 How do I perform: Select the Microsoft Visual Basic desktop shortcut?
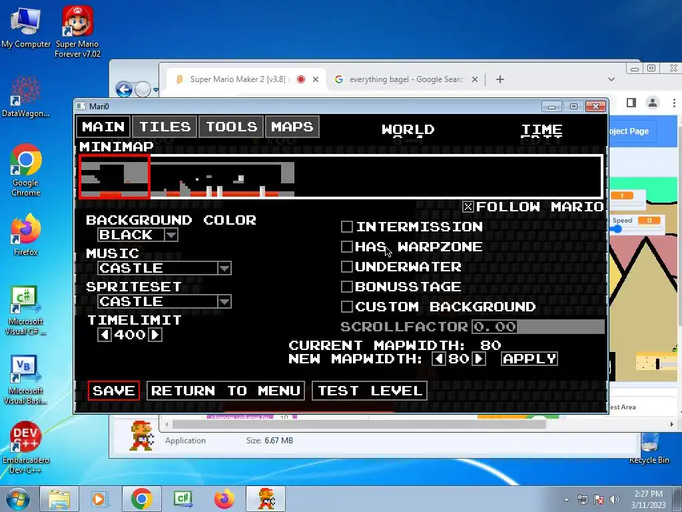(x=26, y=379)
